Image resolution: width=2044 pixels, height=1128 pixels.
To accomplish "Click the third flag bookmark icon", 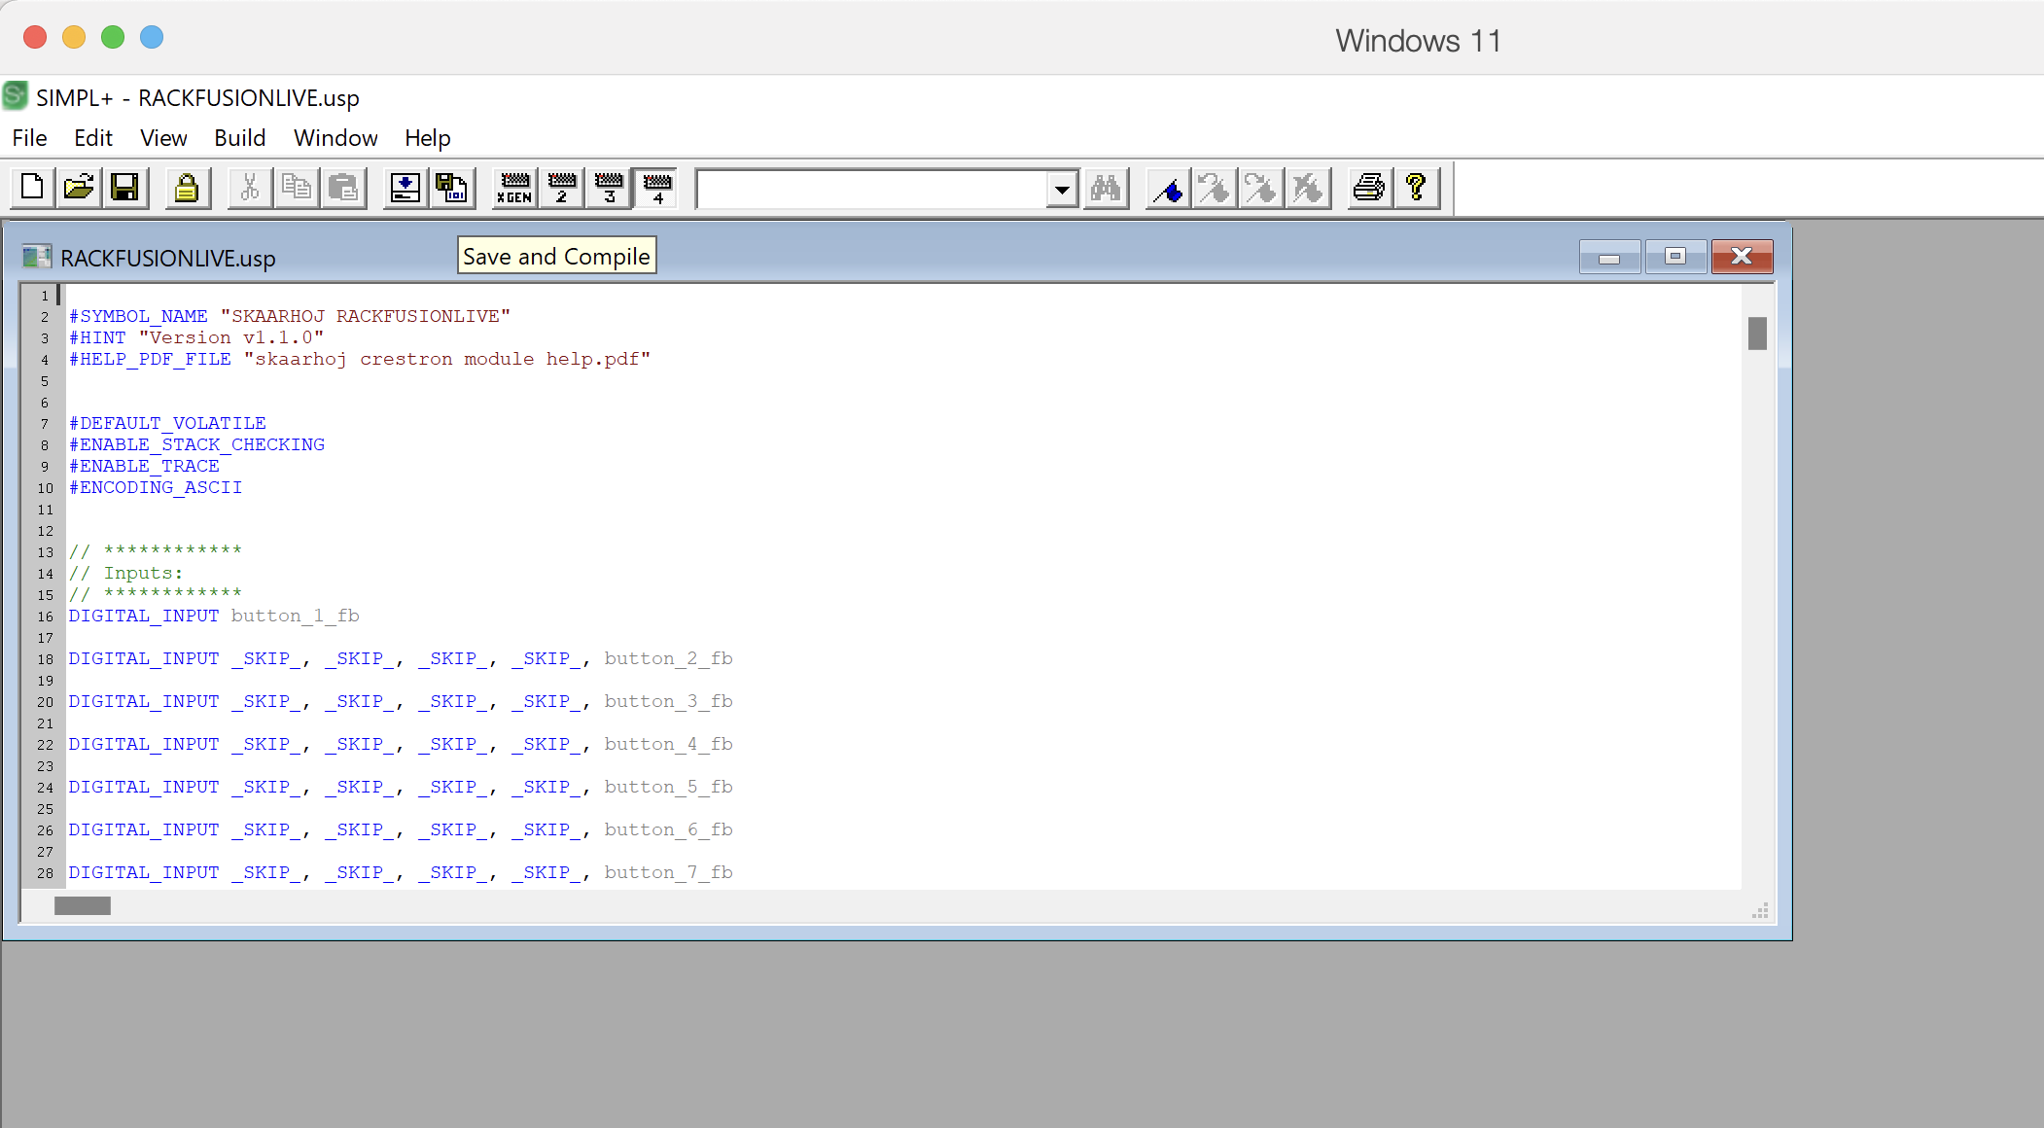I will [1261, 187].
